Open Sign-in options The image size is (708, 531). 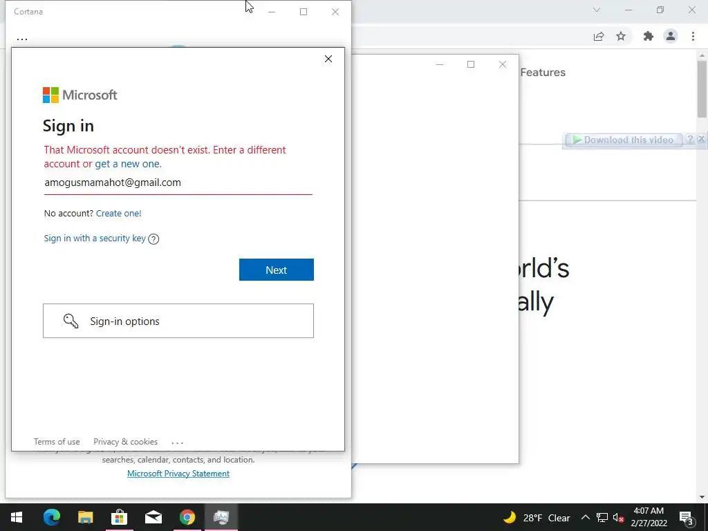[178, 321]
